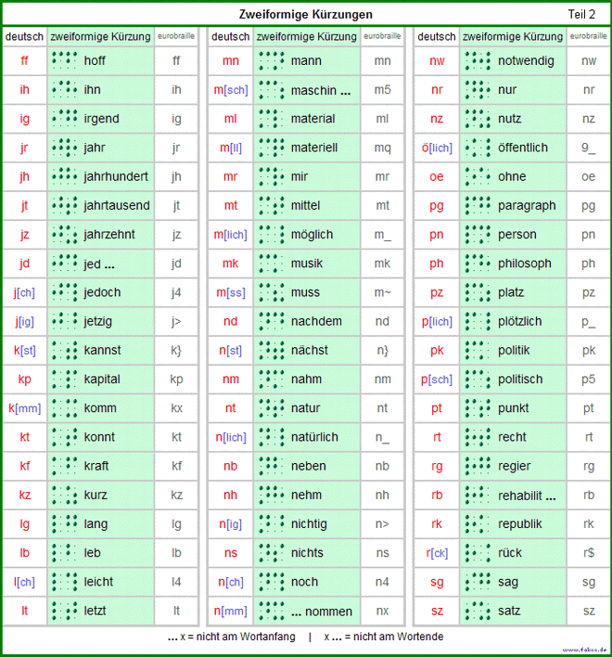Click the braille pattern beside 'kapital'
This screenshot has height=657, width=612.
[x=65, y=379]
